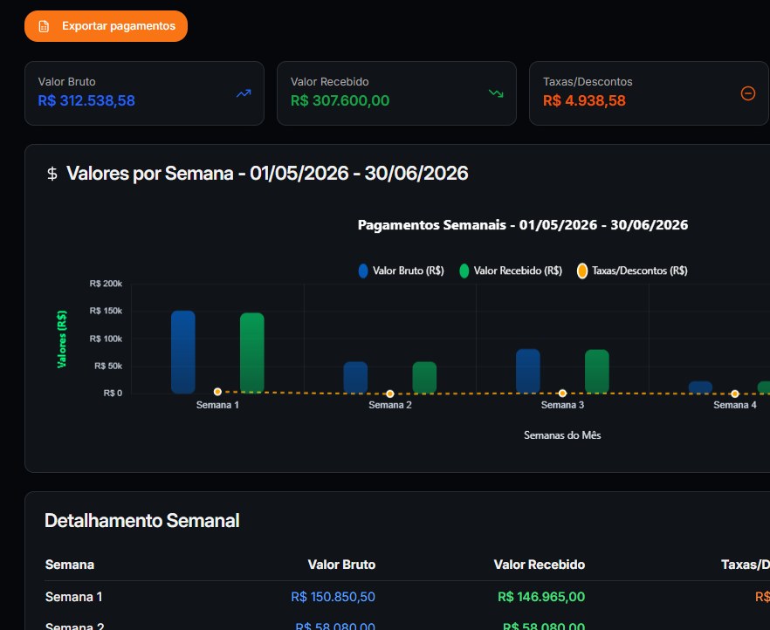Toggle Valor Recebido (R$) legend series

click(x=511, y=270)
